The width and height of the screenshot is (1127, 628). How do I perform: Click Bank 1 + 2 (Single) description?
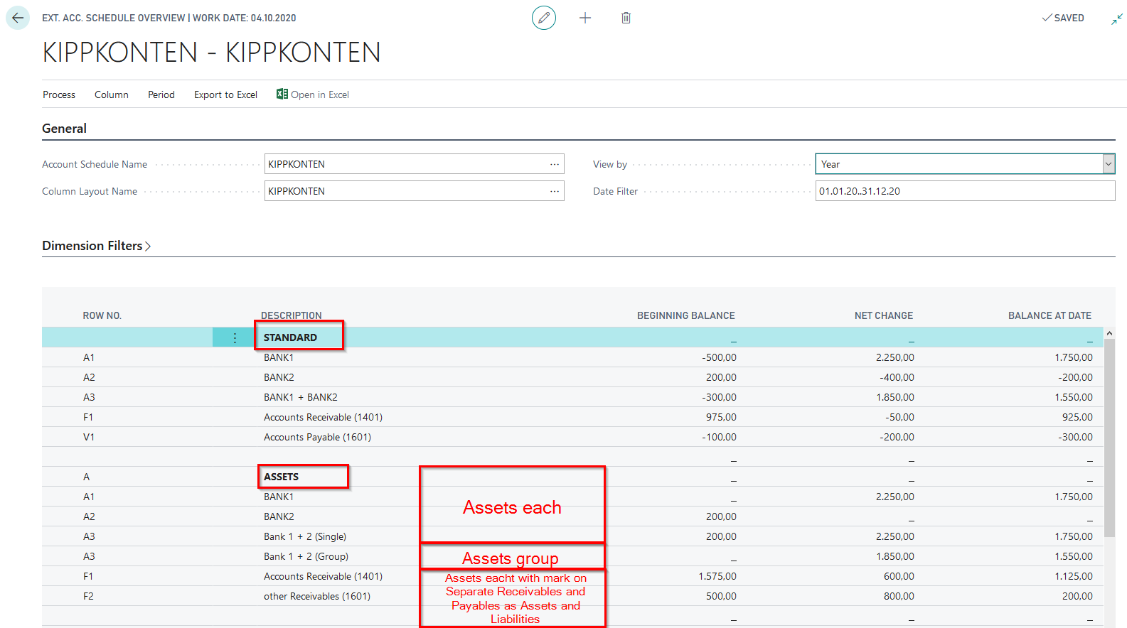[x=305, y=536]
